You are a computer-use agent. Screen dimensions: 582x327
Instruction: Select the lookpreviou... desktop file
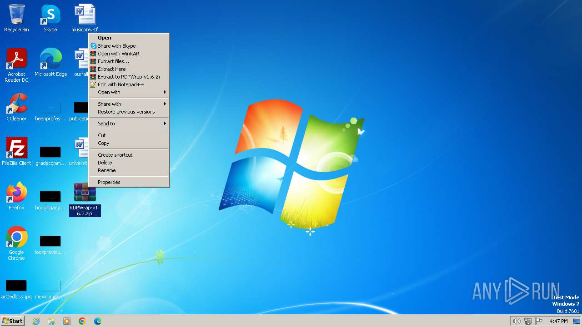50,245
